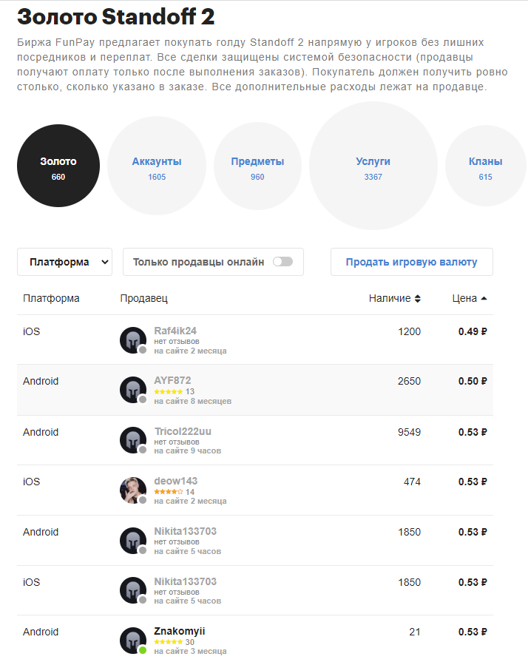The width and height of the screenshot is (528, 665).
Task: Select the Золото category circle
Action: click(x=58, y=166)
